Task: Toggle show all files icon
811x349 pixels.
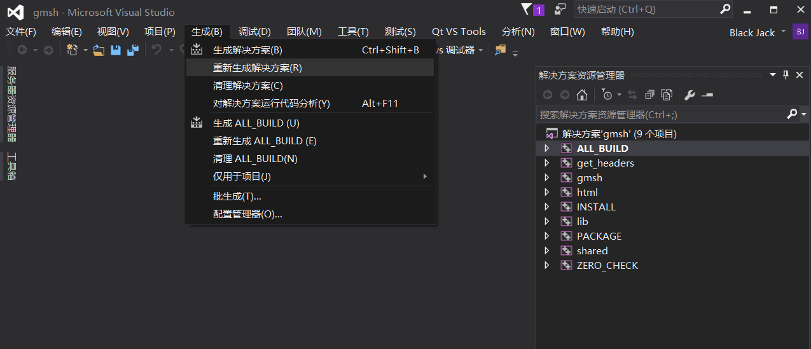Action: pyautogui.click(x=667, y=95)
